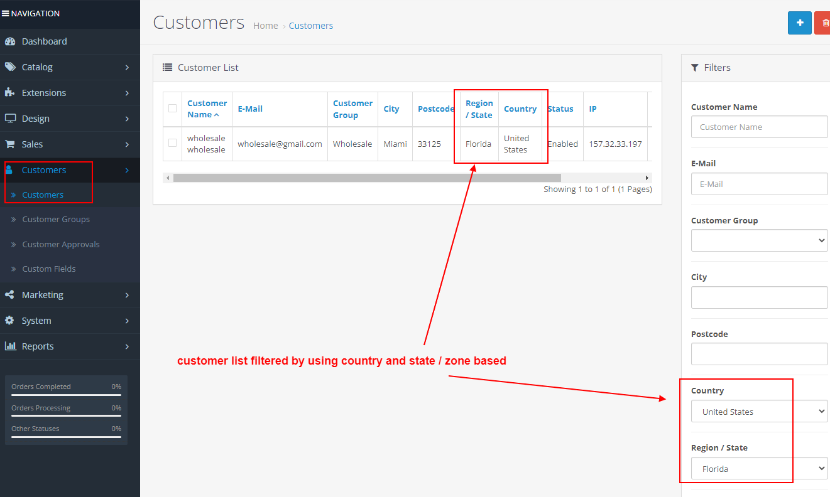Toggle the select-all checkbox in table header
830x497 pixels.
point(173,109)
